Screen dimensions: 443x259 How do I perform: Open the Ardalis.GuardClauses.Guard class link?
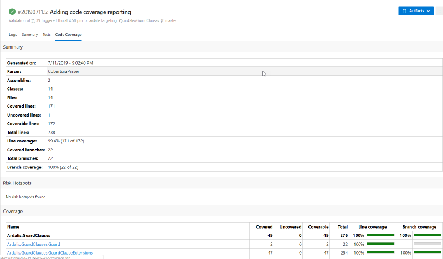(34, 244)
